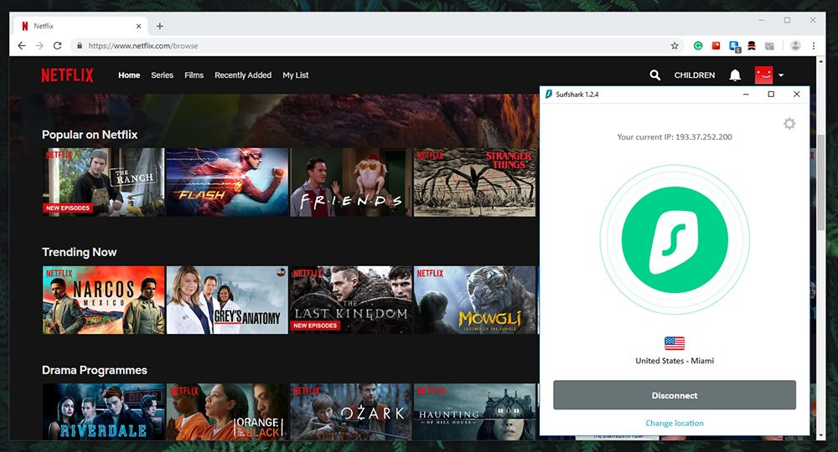Image resolution: width=838 pixels, height=452 pixels.
Task: Open The Last Kingdom thumbnail
Action: click(351, 300)
